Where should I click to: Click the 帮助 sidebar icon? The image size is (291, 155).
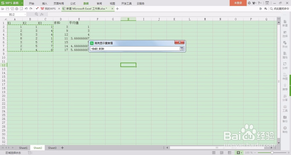(285, 130)
